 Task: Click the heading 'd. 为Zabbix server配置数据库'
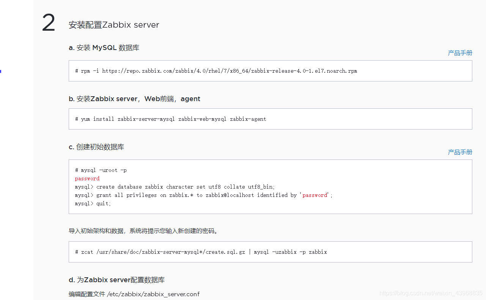116,280
